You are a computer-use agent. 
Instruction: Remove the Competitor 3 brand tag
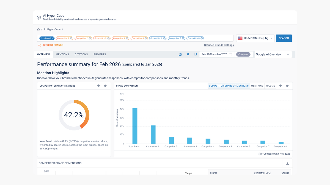[x=109, y=38]
